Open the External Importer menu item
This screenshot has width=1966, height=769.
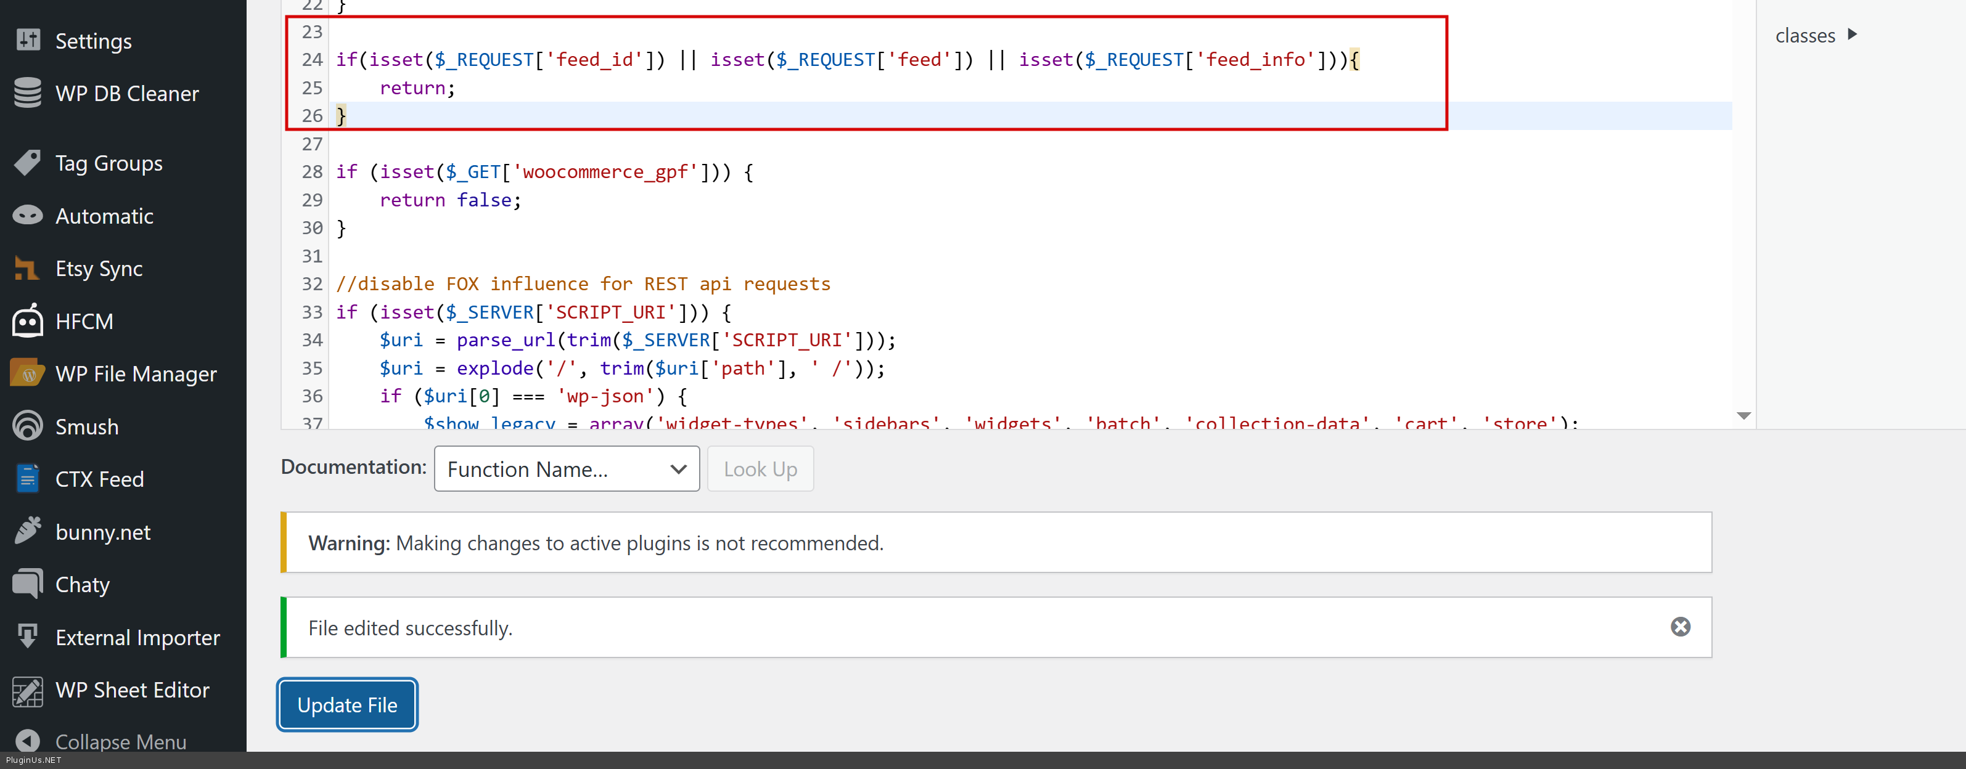[137, 637]
